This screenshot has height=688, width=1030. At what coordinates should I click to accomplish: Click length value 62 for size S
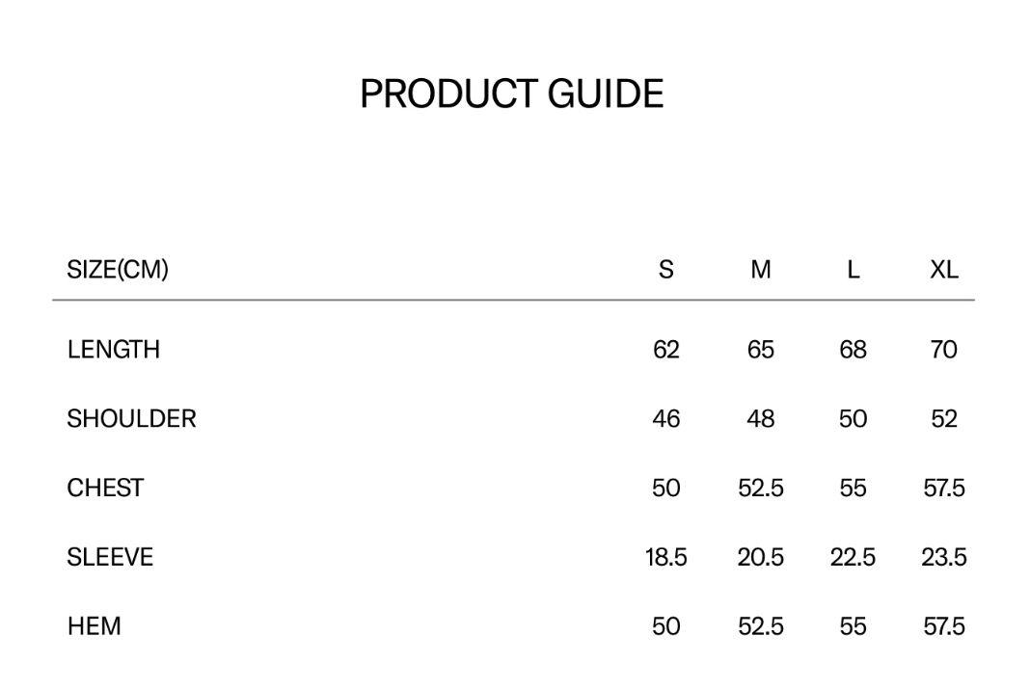pos(666,349)
